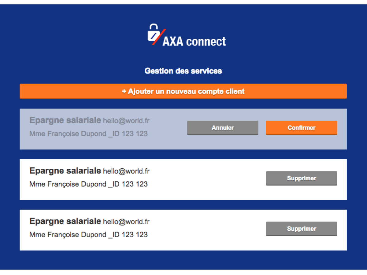Select the greyed-out Epargne salariale title
Viewport: 367px width, 275px height.
[x=65, y=120]
